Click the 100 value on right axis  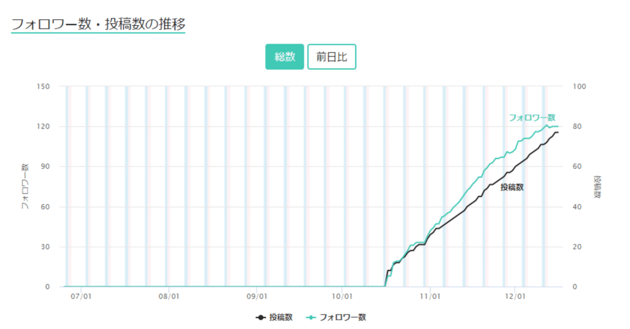click(580, 86)
